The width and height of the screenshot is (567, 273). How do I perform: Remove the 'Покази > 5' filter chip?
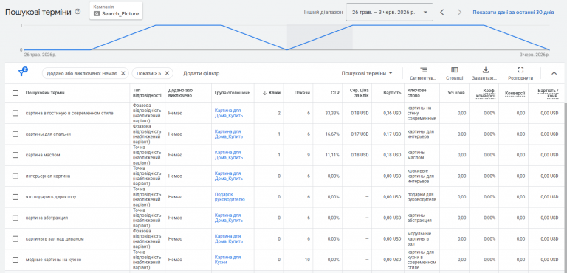pos(167,73)
